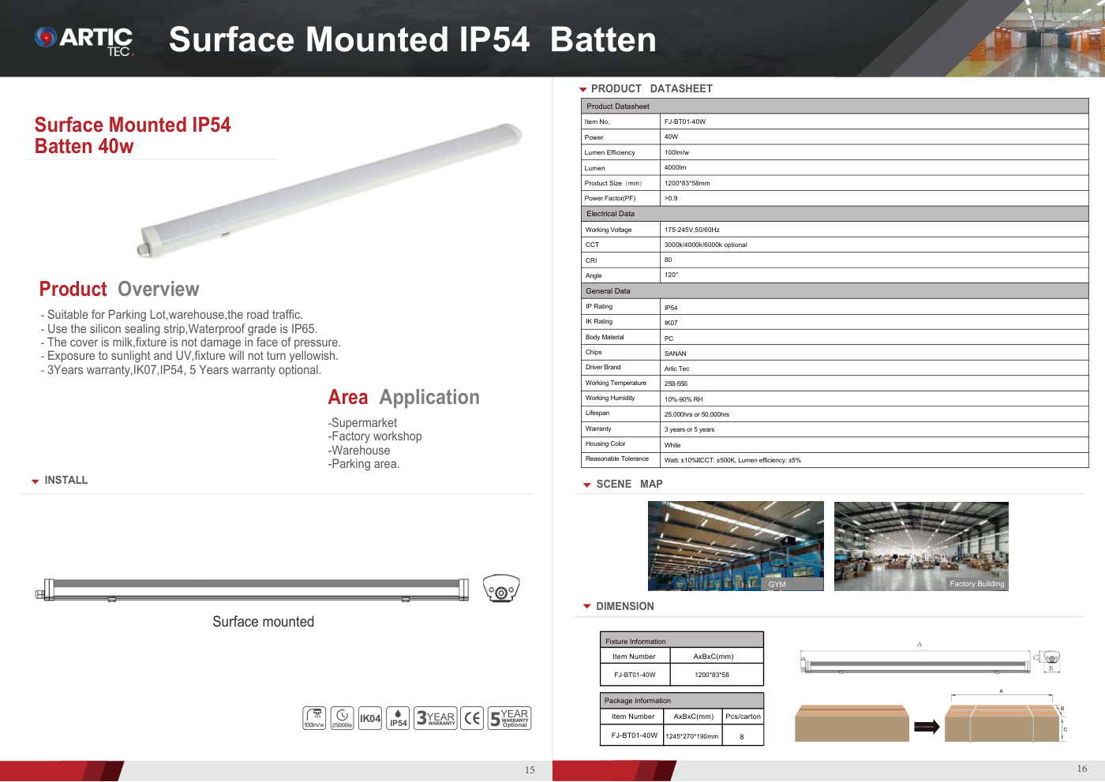The height and width of the screenshot is (782, 1105).
Task: Click the IP54 water drop icon
Action: point(399,718)
